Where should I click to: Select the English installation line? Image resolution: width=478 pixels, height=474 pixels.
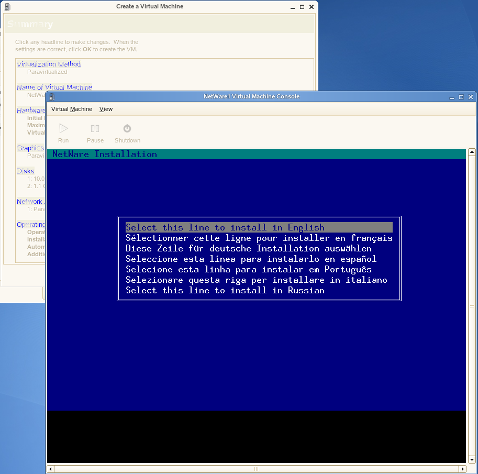click(x=259, y=227)
